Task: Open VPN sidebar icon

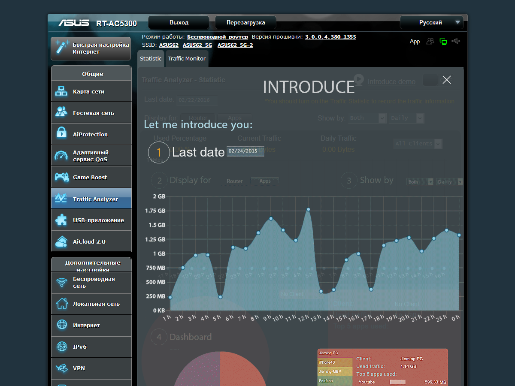Action: click(x=62, y=368)
